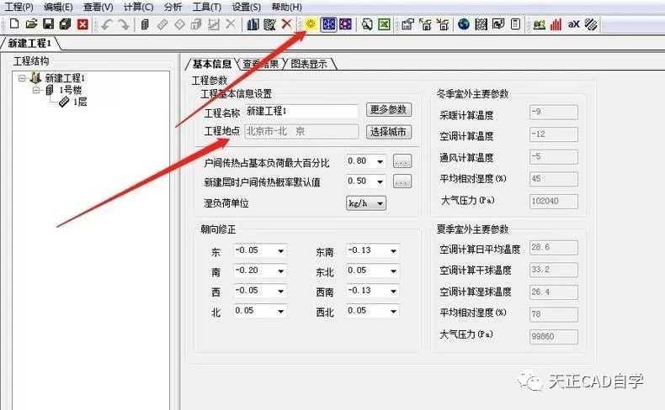Open the 新建层时户间传热概率默认值 dropdown

tap(380, 182)
